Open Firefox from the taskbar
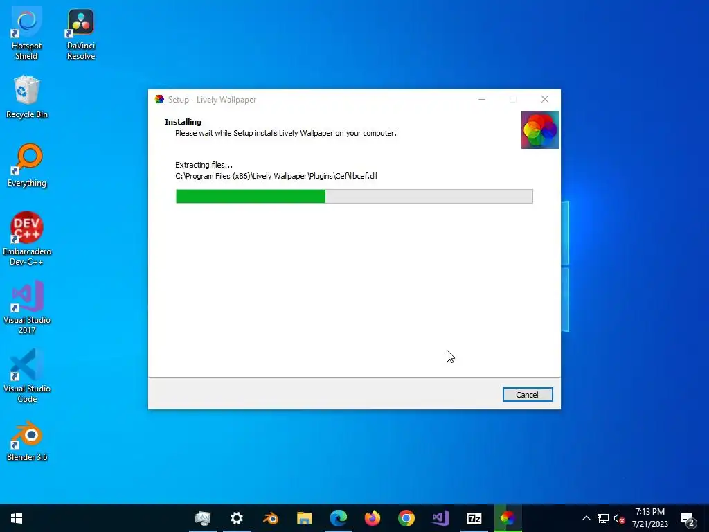709x532 pixels. coord(372,518)
